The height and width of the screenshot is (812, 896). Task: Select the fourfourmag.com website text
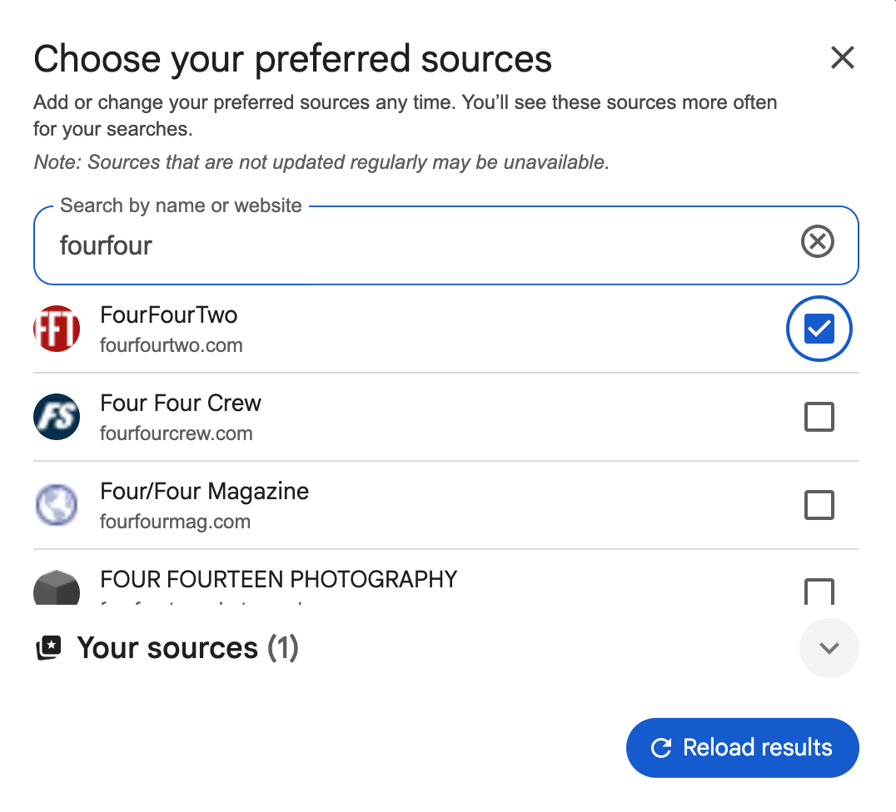pyautogui.click(x=176, y=522)
